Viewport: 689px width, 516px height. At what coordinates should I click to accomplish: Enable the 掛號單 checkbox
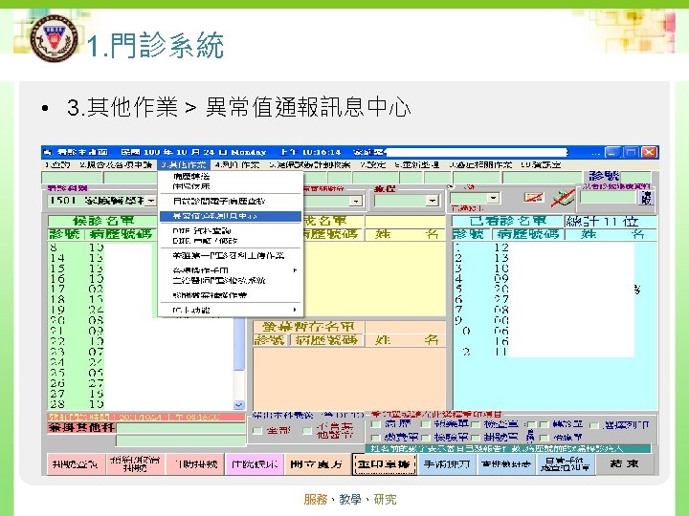point(476,438)
